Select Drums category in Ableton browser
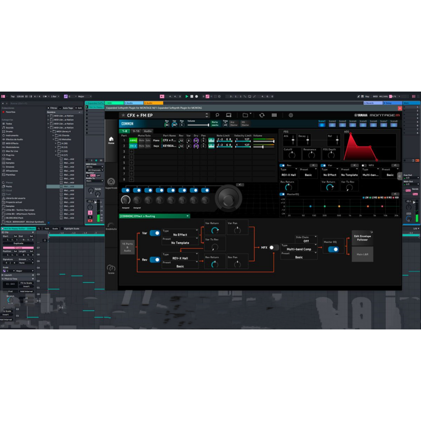 pyautogui.click(x=9, y=132)
